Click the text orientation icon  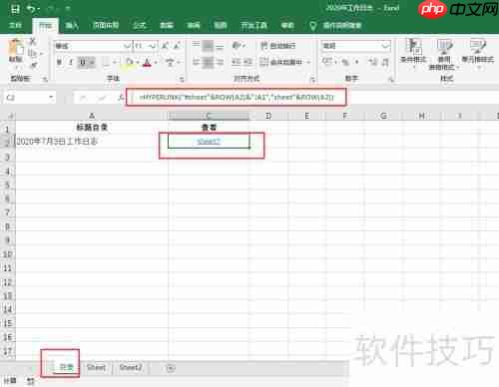coord(237,45)
